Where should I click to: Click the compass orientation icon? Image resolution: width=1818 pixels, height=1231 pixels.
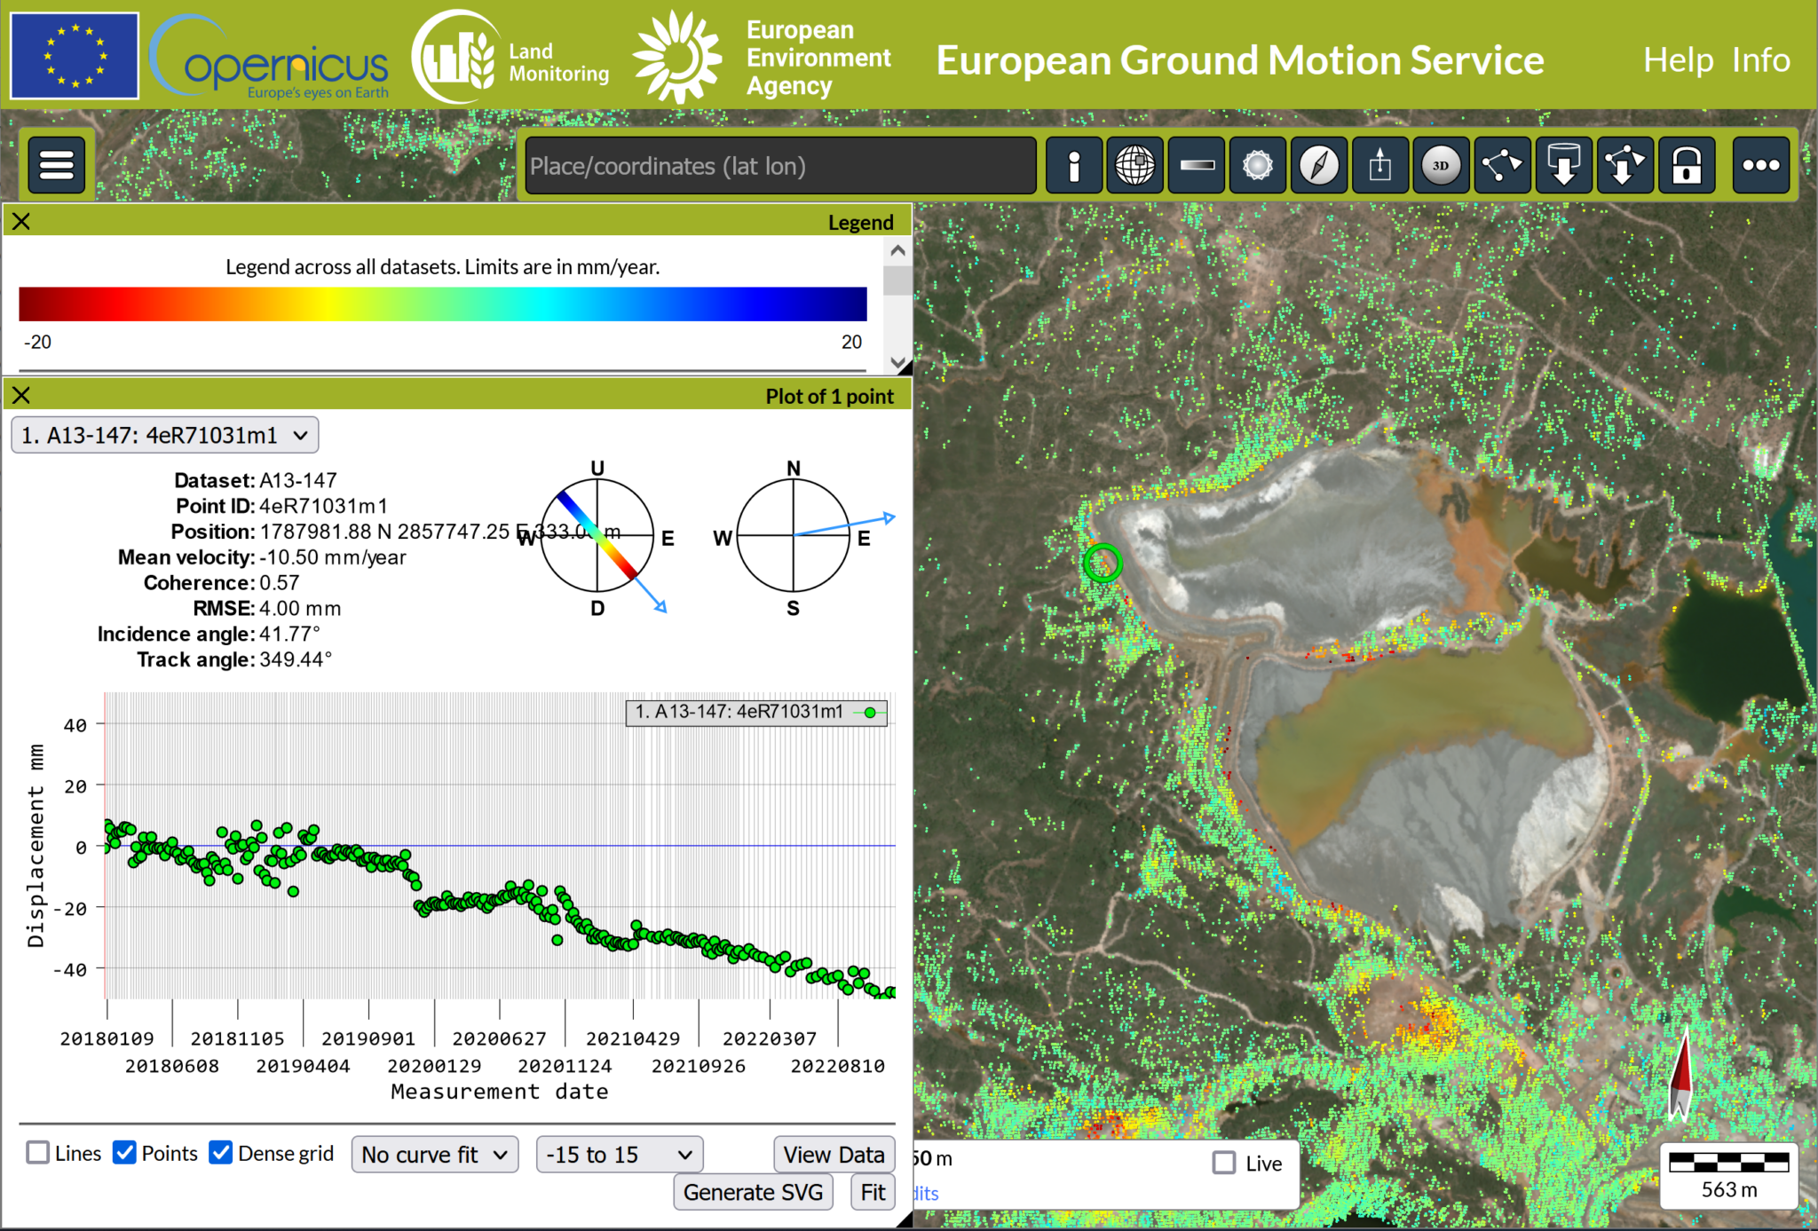1318,165
